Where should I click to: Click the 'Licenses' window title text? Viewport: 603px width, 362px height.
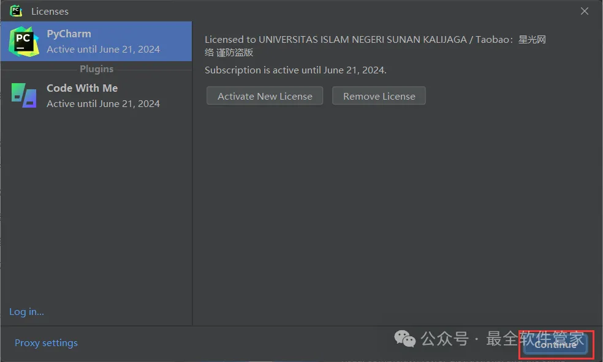click(50, 12)
